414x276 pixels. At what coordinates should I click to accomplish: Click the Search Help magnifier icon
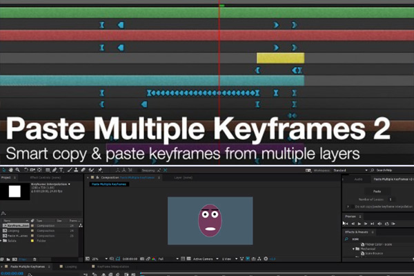click(x=373, y=170)
